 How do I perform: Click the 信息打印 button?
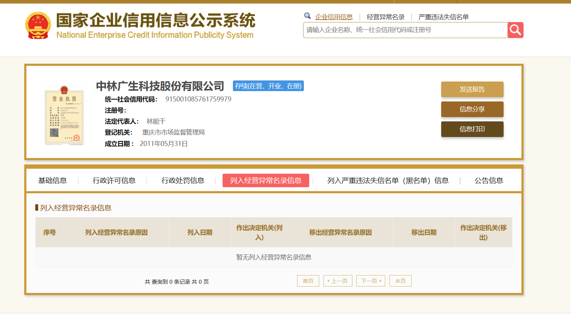point(472,129)
